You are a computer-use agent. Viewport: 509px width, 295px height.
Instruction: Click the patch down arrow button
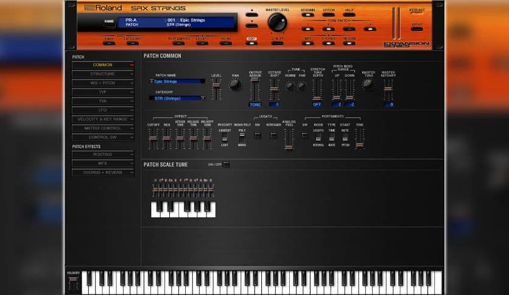click(251, 26)
